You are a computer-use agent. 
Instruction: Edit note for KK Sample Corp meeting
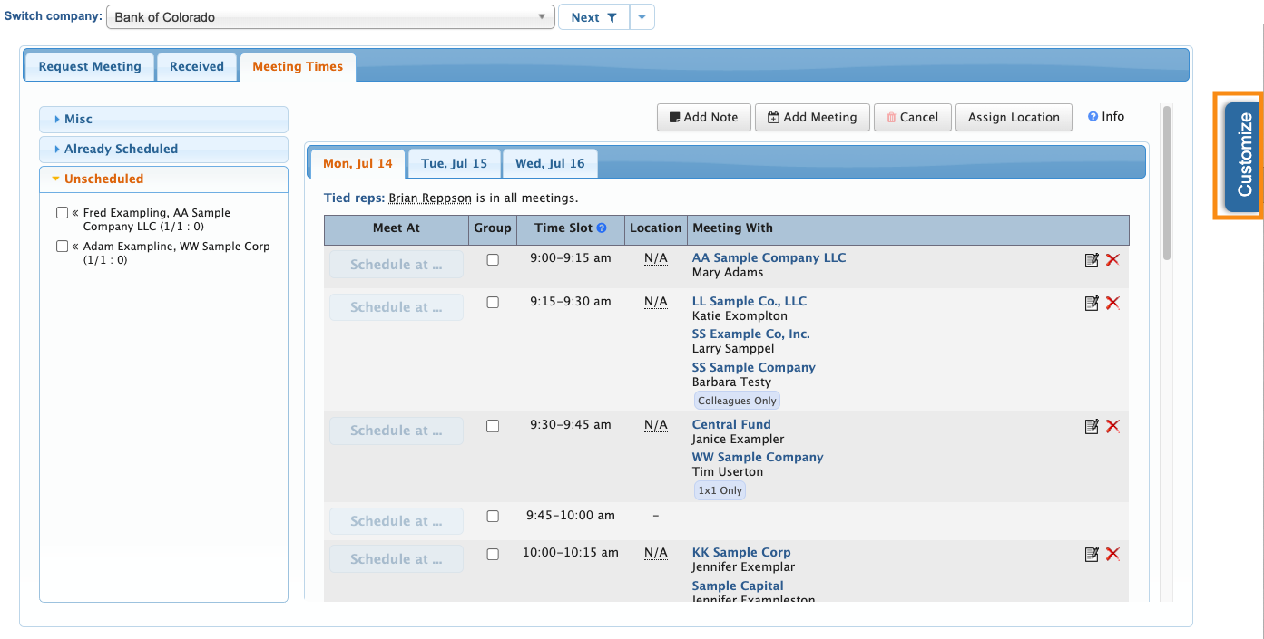tap(1092, 555)
